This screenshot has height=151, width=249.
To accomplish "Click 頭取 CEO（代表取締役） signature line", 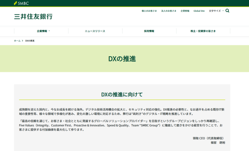I will point(209,138).
